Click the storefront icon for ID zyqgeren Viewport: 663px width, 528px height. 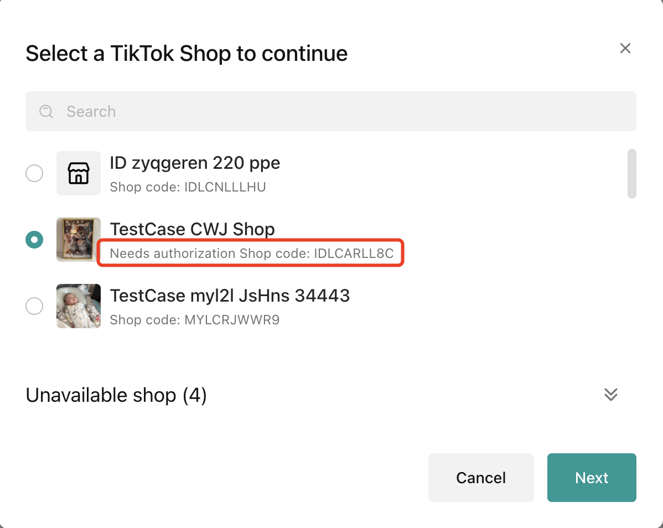pyautogui.click(x=79, y=173)
